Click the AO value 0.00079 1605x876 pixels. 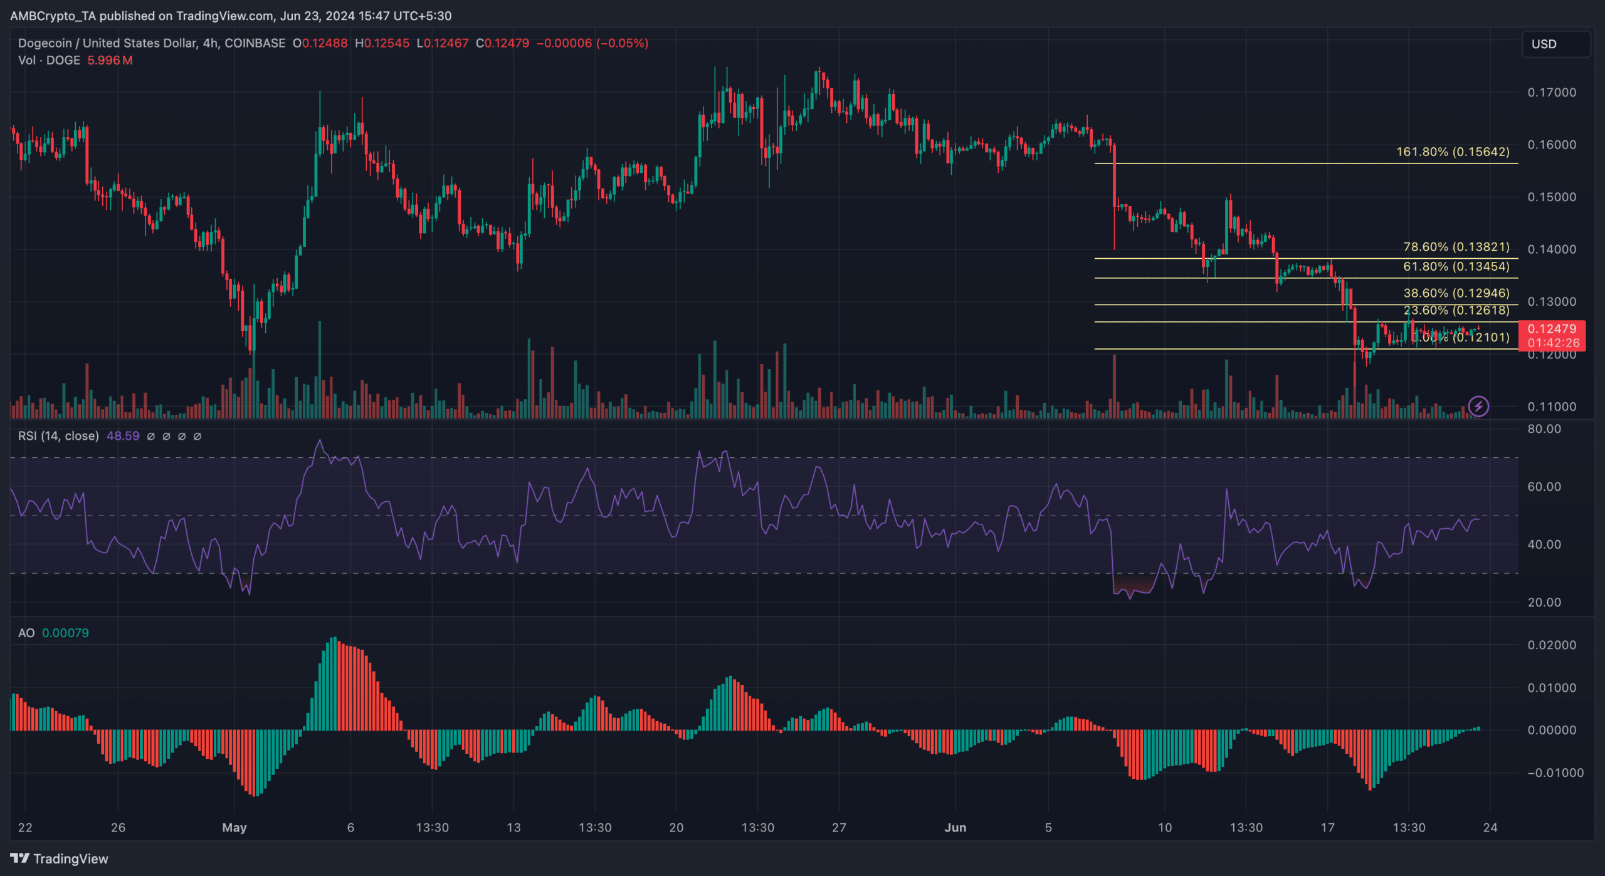tap(65, 633)
